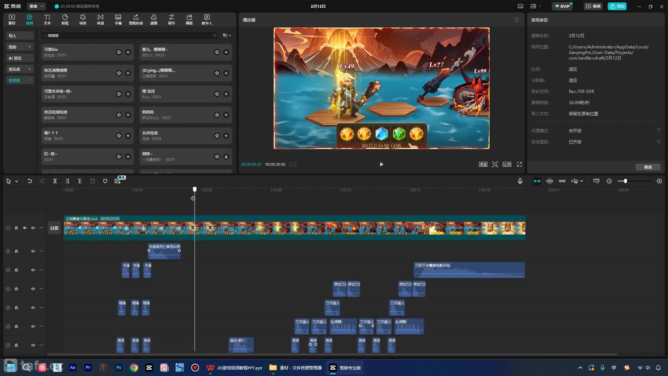Favorite the 综艺滴哩噔哩 sound effect
668x376 pixels.
point(119,73)
